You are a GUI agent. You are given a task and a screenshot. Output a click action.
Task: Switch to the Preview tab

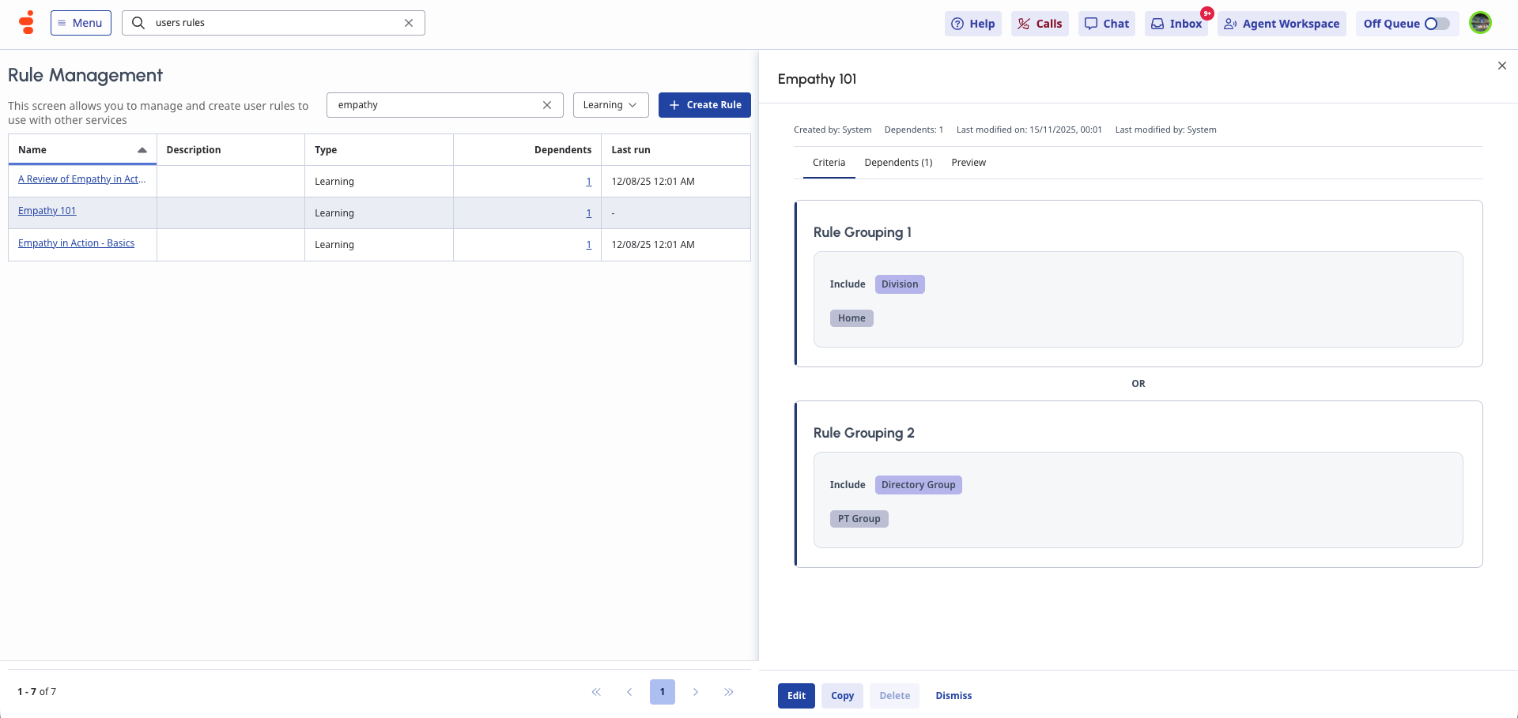(x=969, y=163)
